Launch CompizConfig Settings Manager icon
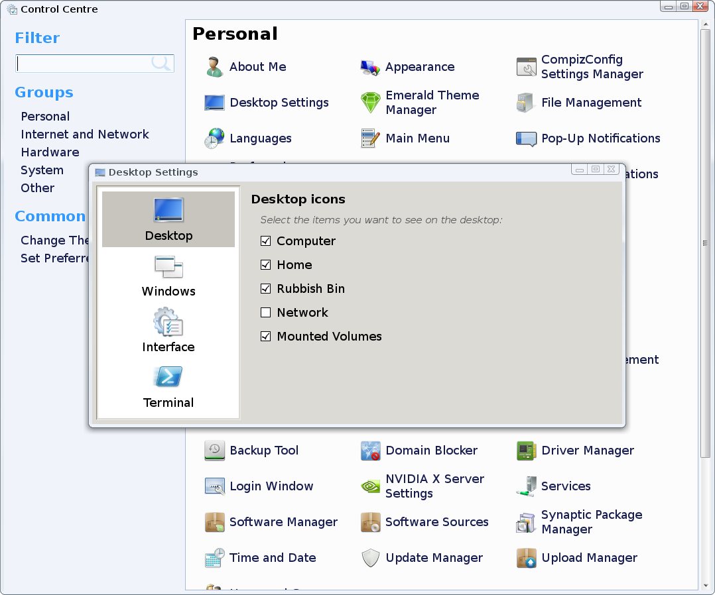This screenshot has height=595, width=715. pyautogui.click(x=526, y=67)
